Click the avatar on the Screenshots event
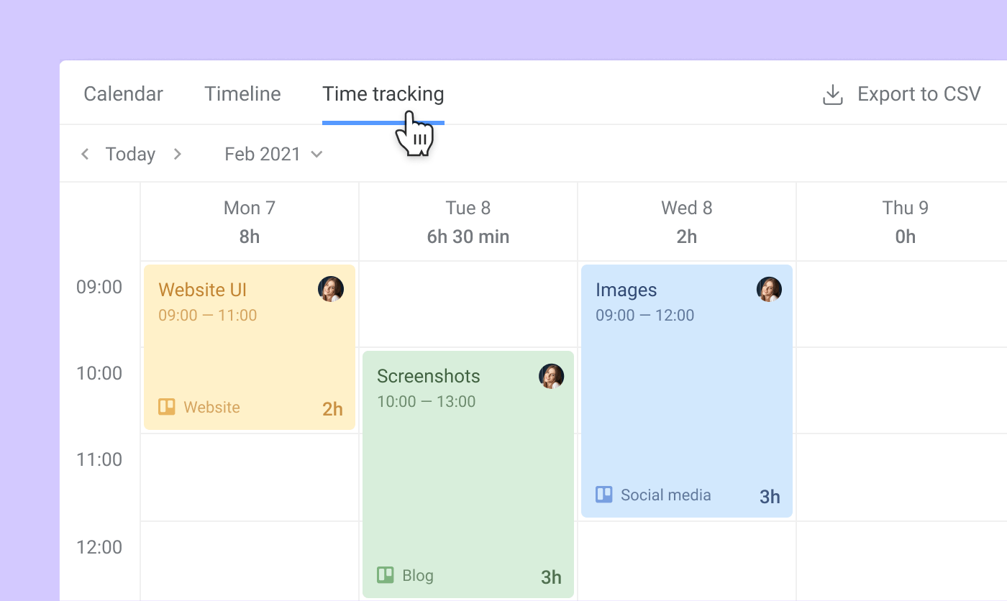 [x=551, y=375]
